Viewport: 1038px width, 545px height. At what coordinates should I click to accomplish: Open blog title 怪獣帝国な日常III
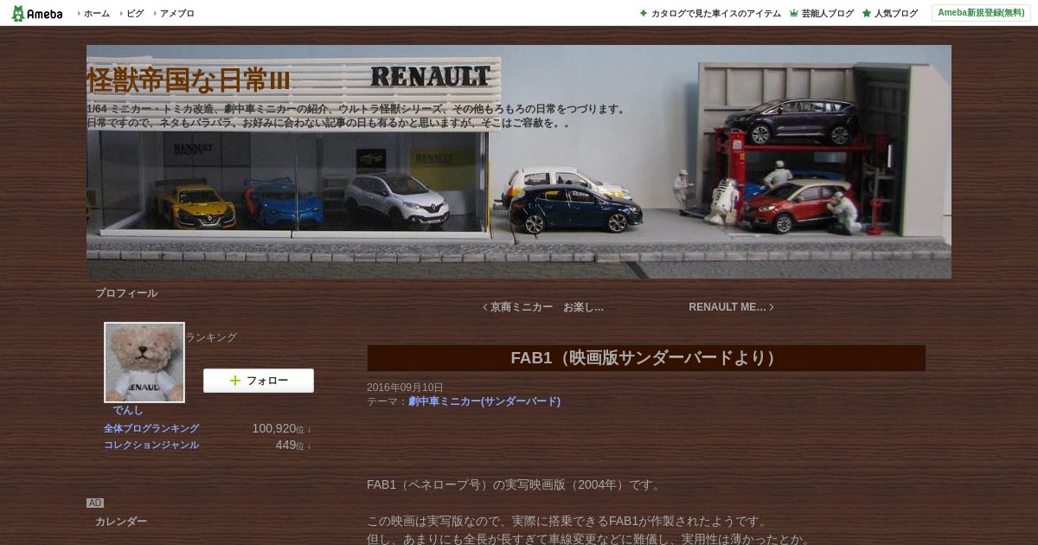(188, 80)
